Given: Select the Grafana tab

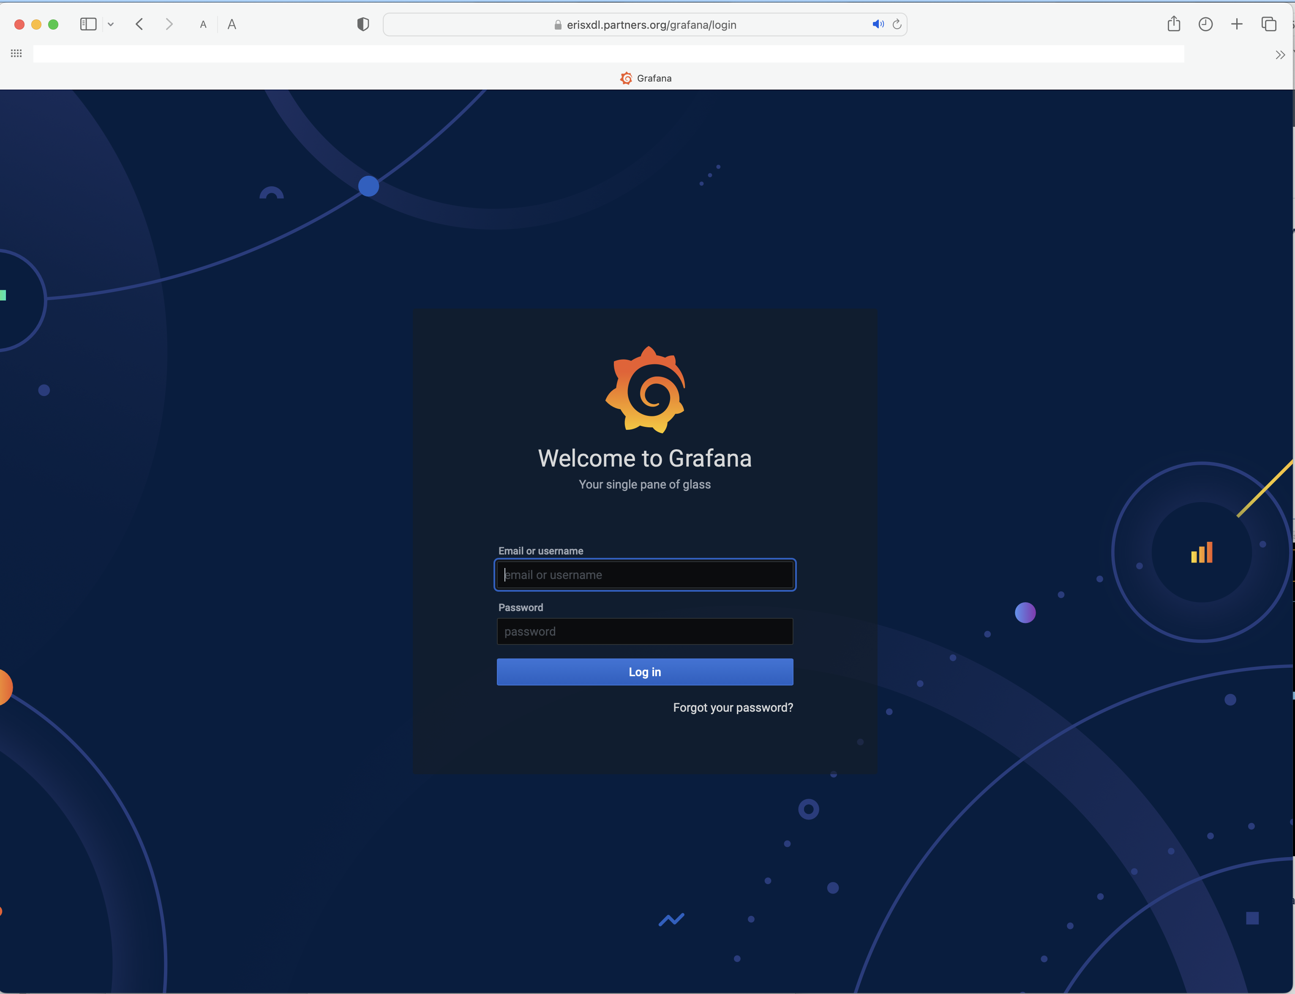Looking at the screenshot, I should [646, 78].
